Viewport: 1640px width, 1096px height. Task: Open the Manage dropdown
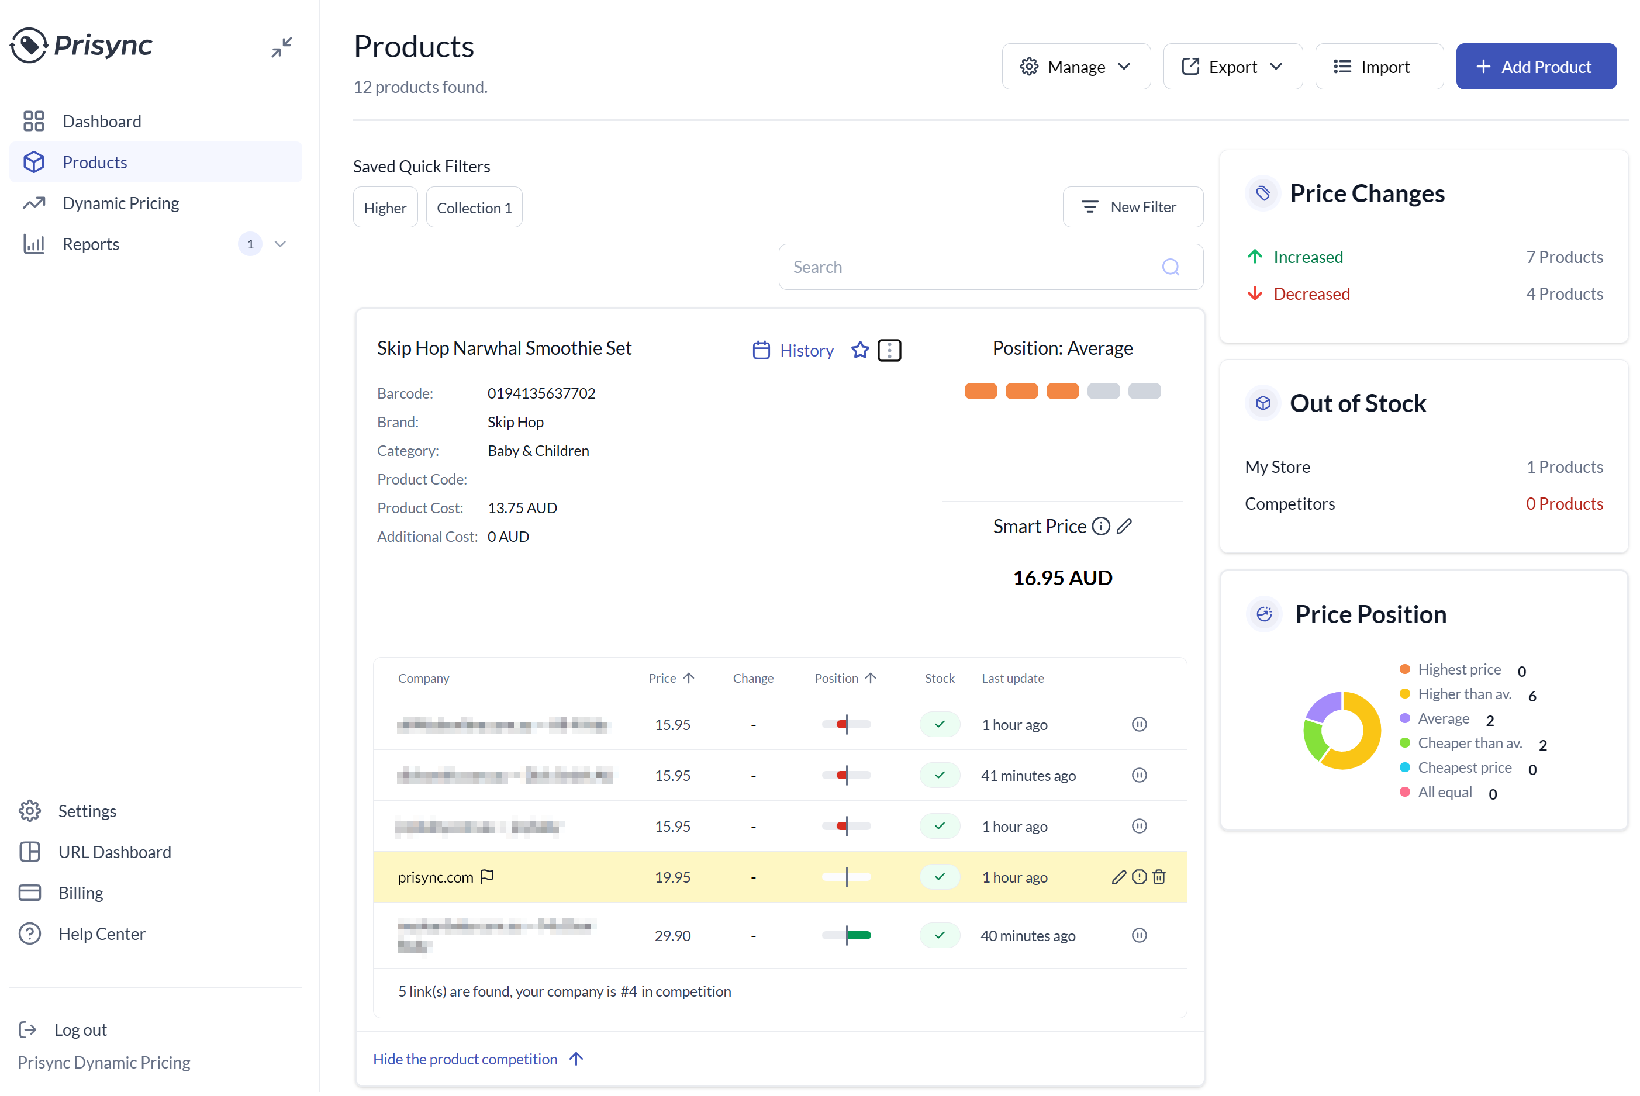[x=1075, y=67]
